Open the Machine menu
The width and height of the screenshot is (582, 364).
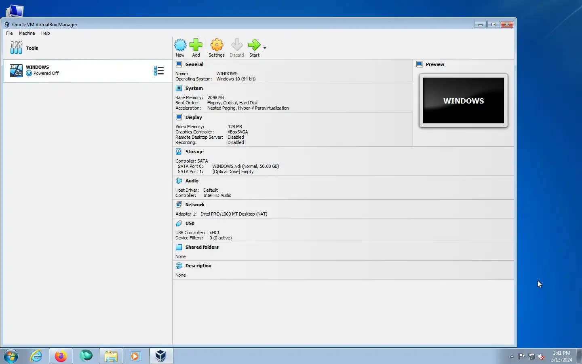(27, 33)
